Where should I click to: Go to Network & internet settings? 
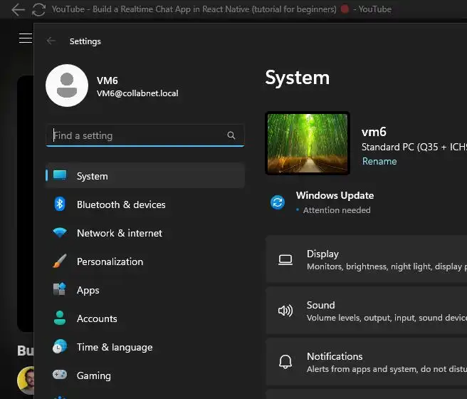[145, 233]
